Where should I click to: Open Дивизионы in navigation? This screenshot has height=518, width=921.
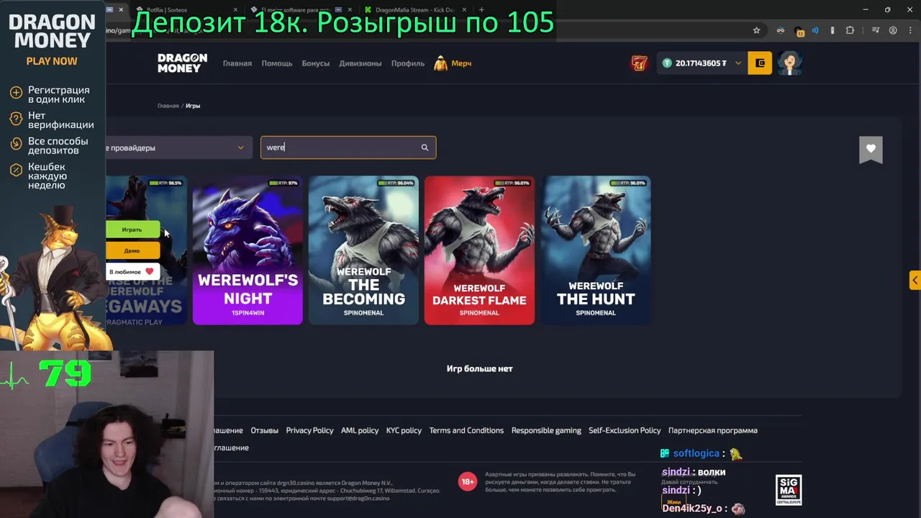tap(360, 63)
